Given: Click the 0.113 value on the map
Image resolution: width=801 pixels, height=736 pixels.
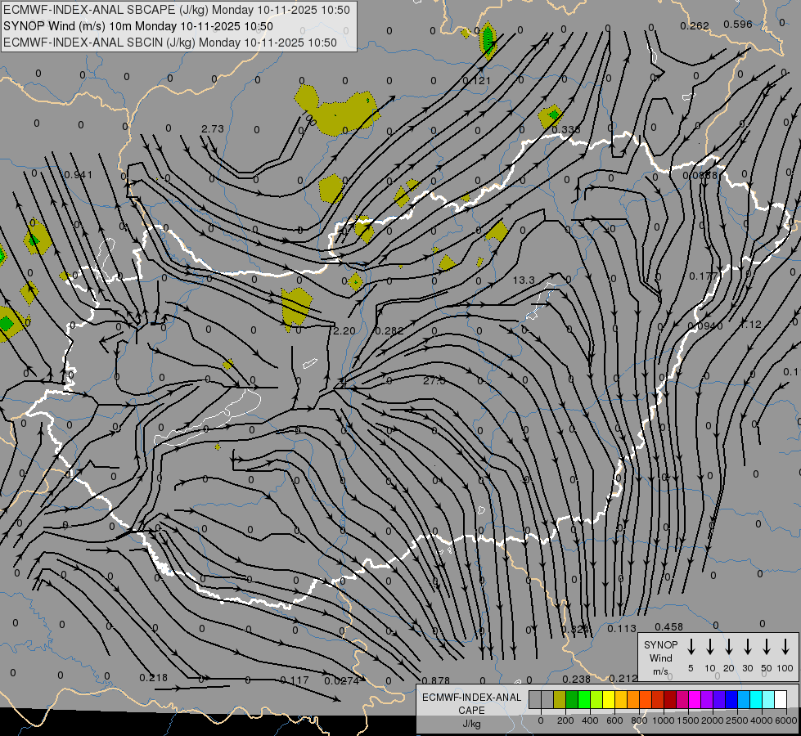Looking at the screenshot, I should (622, 629).
